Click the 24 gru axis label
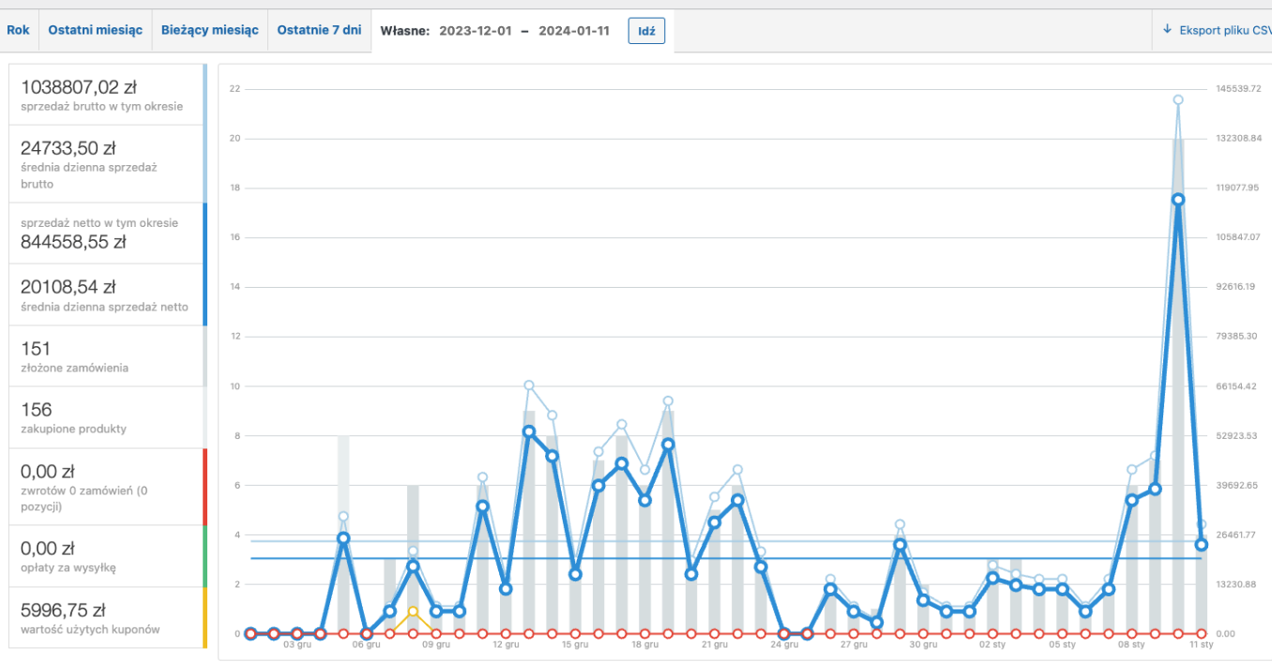 [x=784, y=645]
